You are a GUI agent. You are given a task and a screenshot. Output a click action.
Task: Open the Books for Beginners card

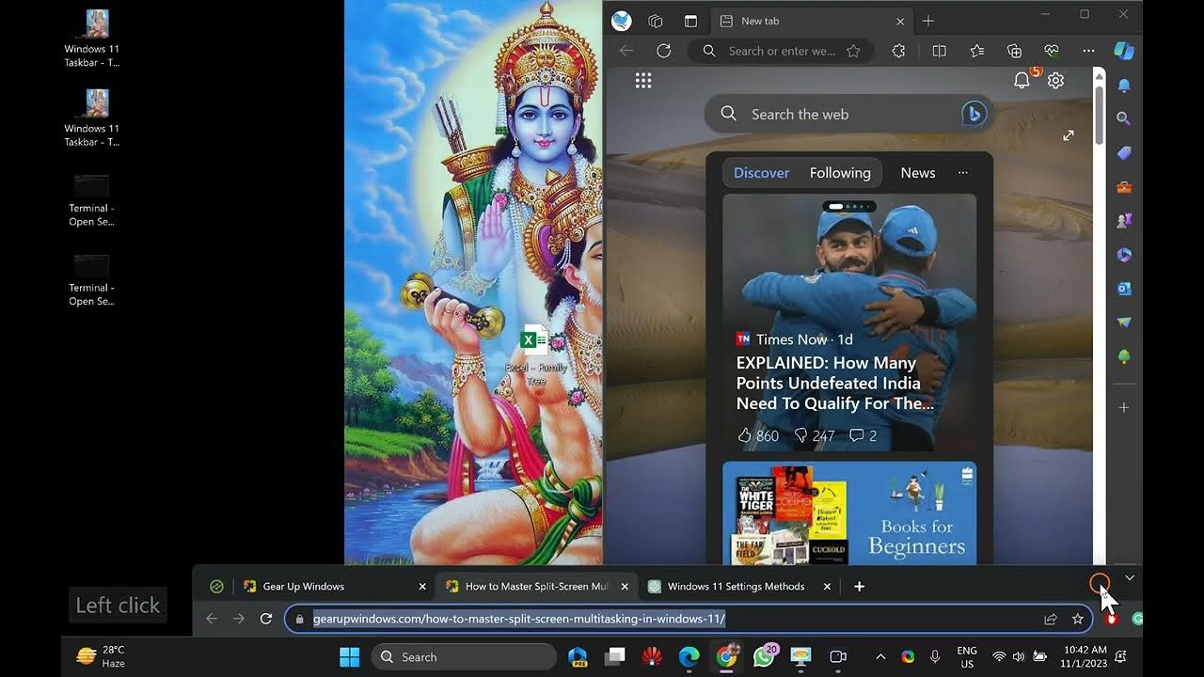pyautogui.click(x=849, y=512)
